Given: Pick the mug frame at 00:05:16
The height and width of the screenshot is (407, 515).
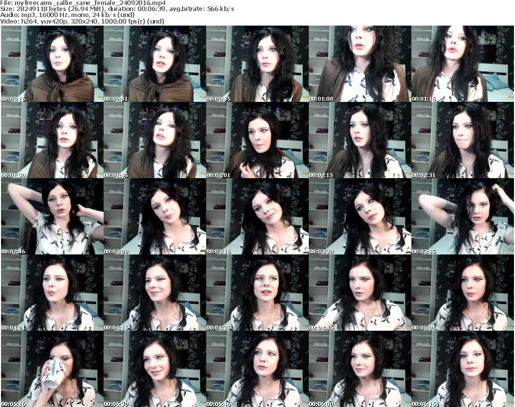Looking at the screenshot, I should coord(52,369).
